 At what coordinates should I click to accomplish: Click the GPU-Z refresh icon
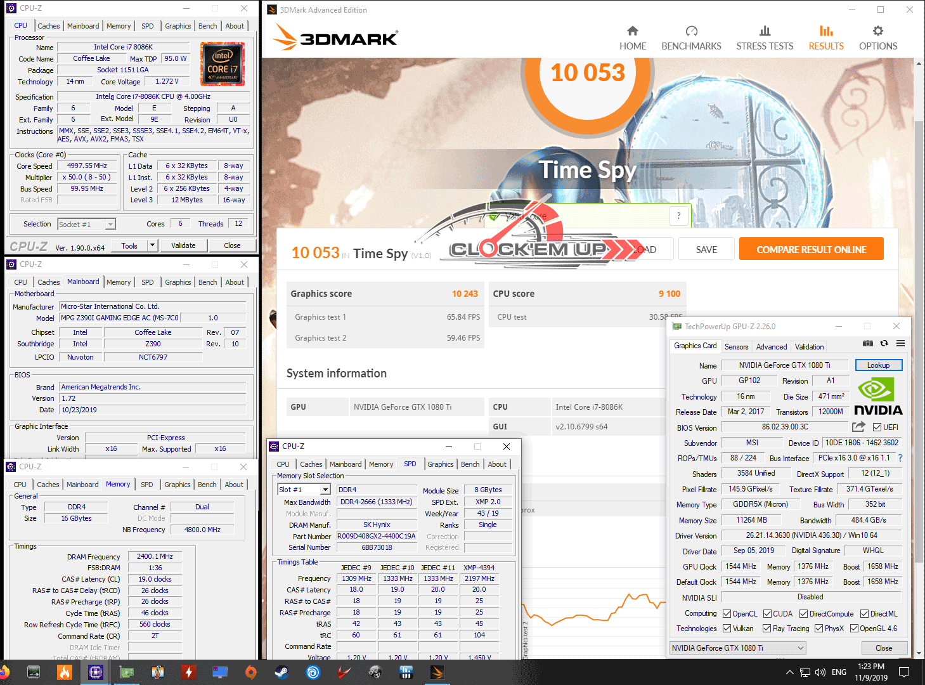[x=884, y=343]
